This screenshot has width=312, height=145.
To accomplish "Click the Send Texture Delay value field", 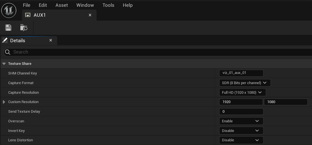I will (241, 111).
